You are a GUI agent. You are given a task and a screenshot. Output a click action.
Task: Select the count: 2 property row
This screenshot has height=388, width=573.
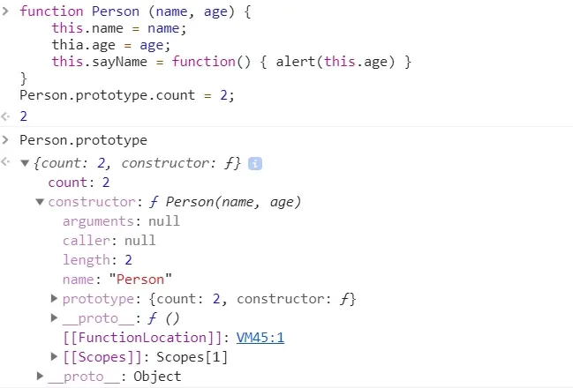point(79,183)
